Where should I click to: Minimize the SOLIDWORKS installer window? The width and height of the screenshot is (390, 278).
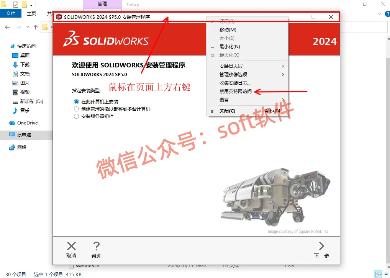click(x=296, y=17)
